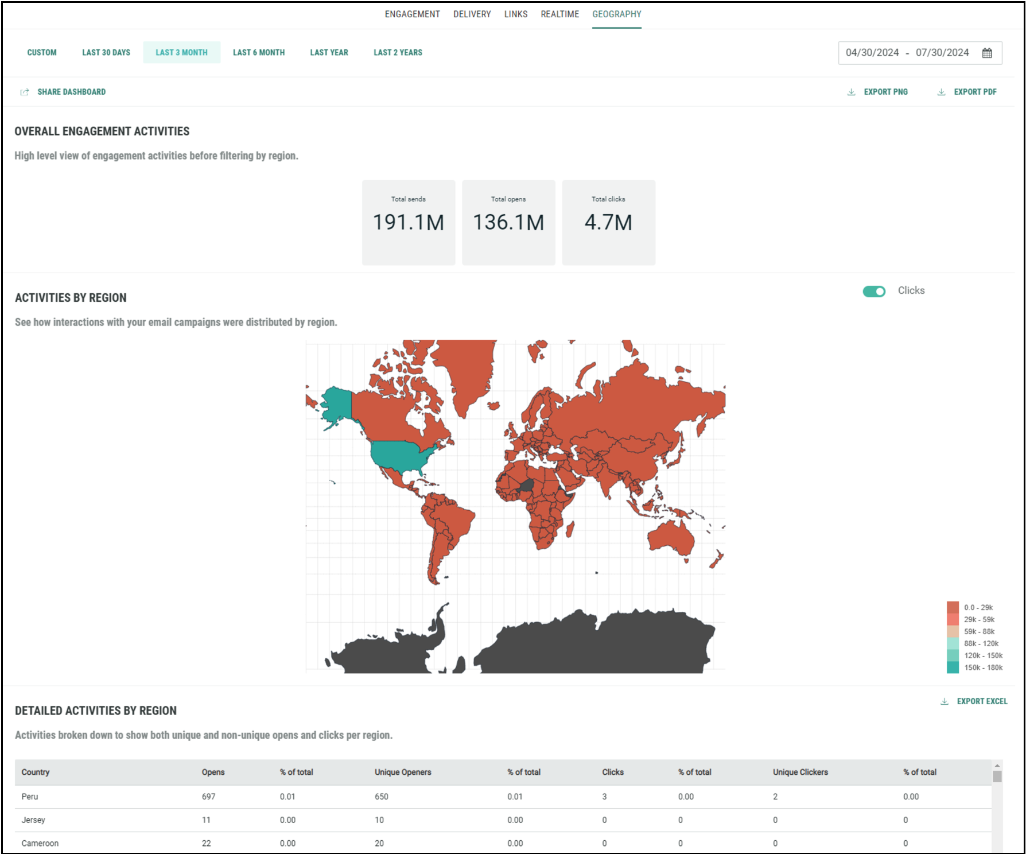Click the date range input field
This screenshot has height=854, width=1026.
point(907,53)
